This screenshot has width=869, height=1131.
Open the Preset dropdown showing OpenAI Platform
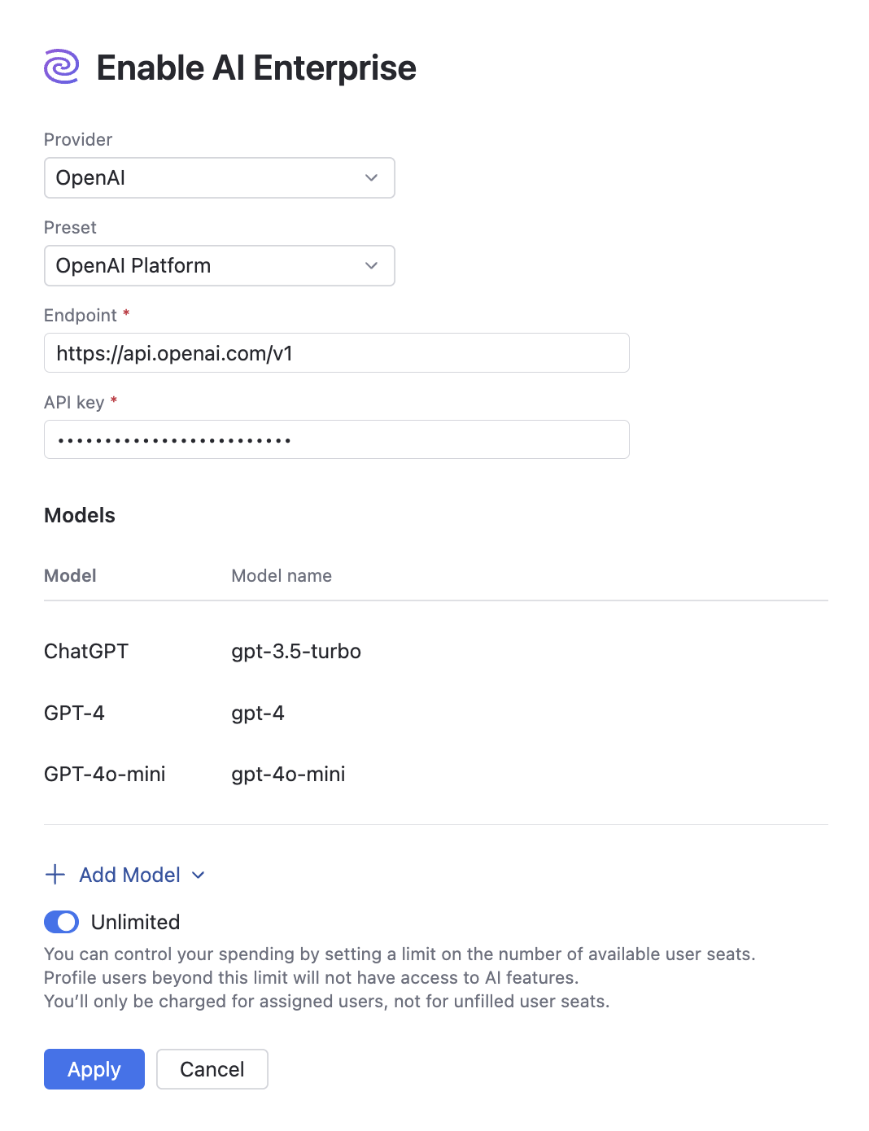coord(218,265)
